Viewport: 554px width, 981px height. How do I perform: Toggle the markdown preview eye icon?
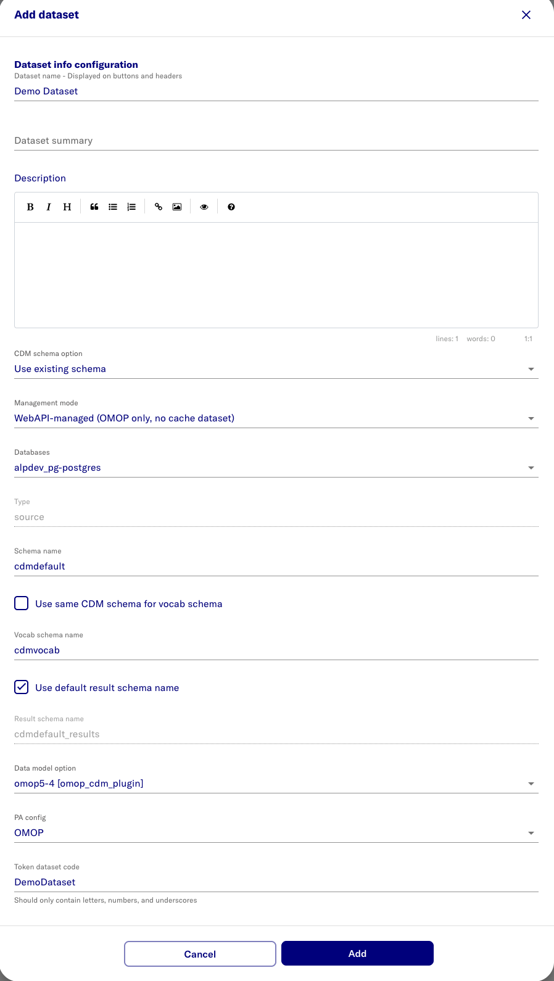point(204,207)
